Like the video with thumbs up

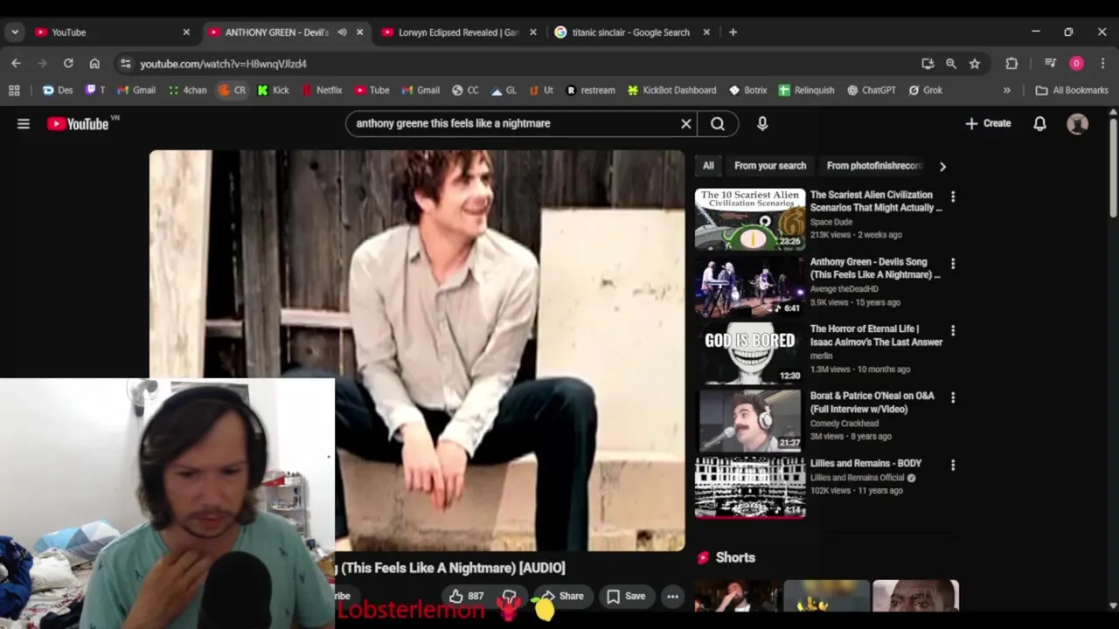(x=467, y=597)
